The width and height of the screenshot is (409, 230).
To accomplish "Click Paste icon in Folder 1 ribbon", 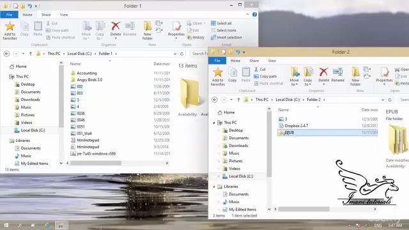I will pyautogui.click(x=38, y=28).
